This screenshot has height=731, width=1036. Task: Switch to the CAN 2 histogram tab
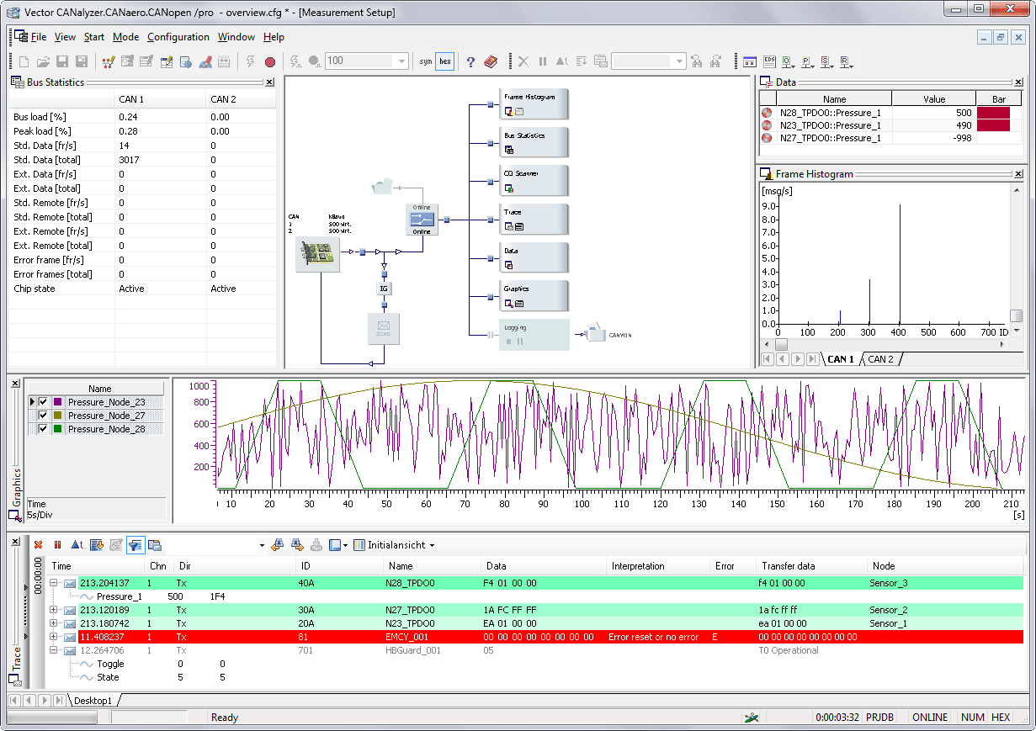tap(880, 359)
